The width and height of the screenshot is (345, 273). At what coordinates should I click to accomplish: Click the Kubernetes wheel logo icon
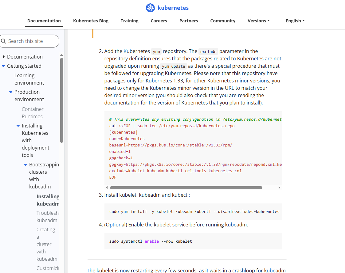coord(150,8)
